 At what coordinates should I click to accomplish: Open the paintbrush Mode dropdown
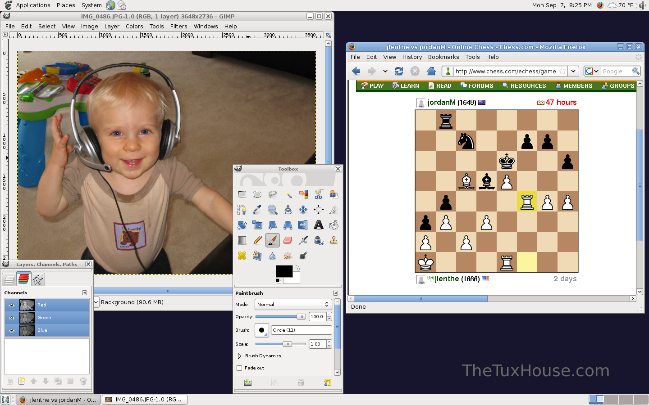point(293,305)
